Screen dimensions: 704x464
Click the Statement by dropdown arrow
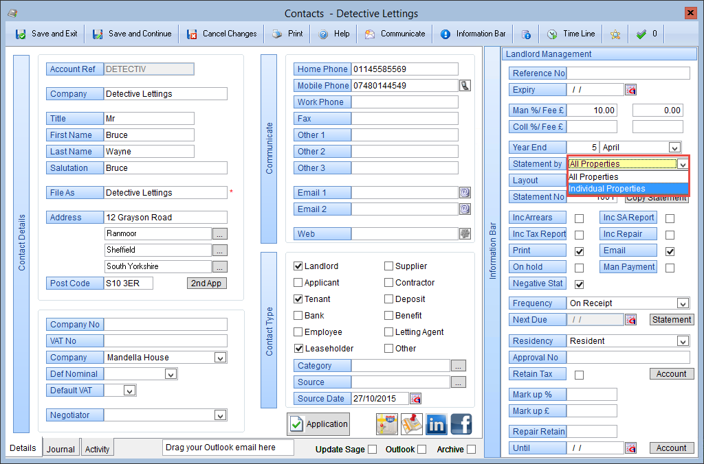683,164
